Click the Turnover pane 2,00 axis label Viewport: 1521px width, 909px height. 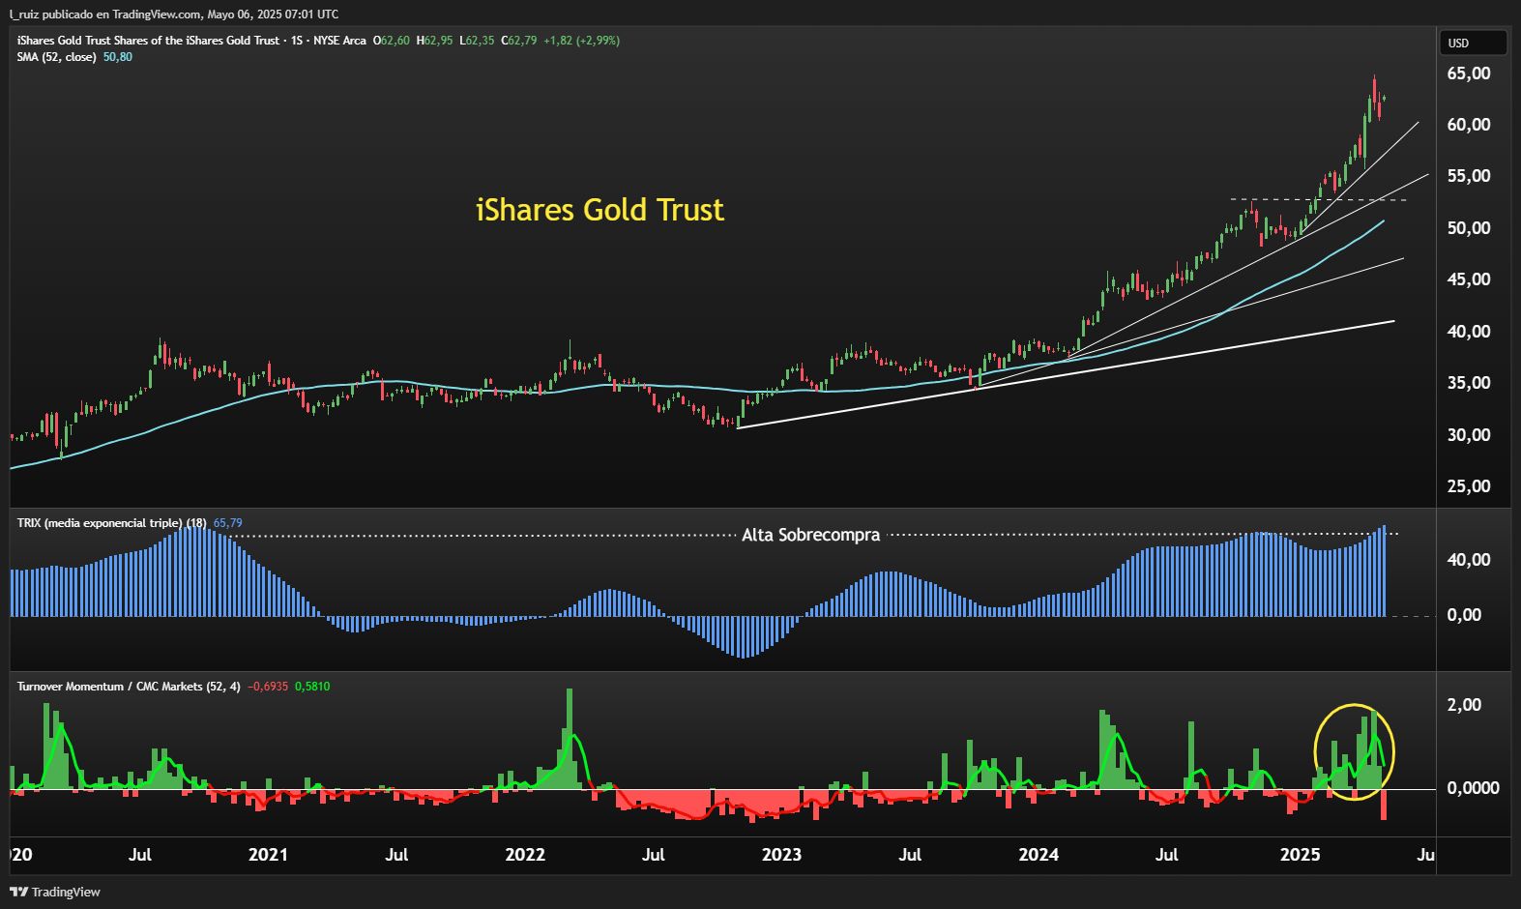click(x=1464, y=705)
